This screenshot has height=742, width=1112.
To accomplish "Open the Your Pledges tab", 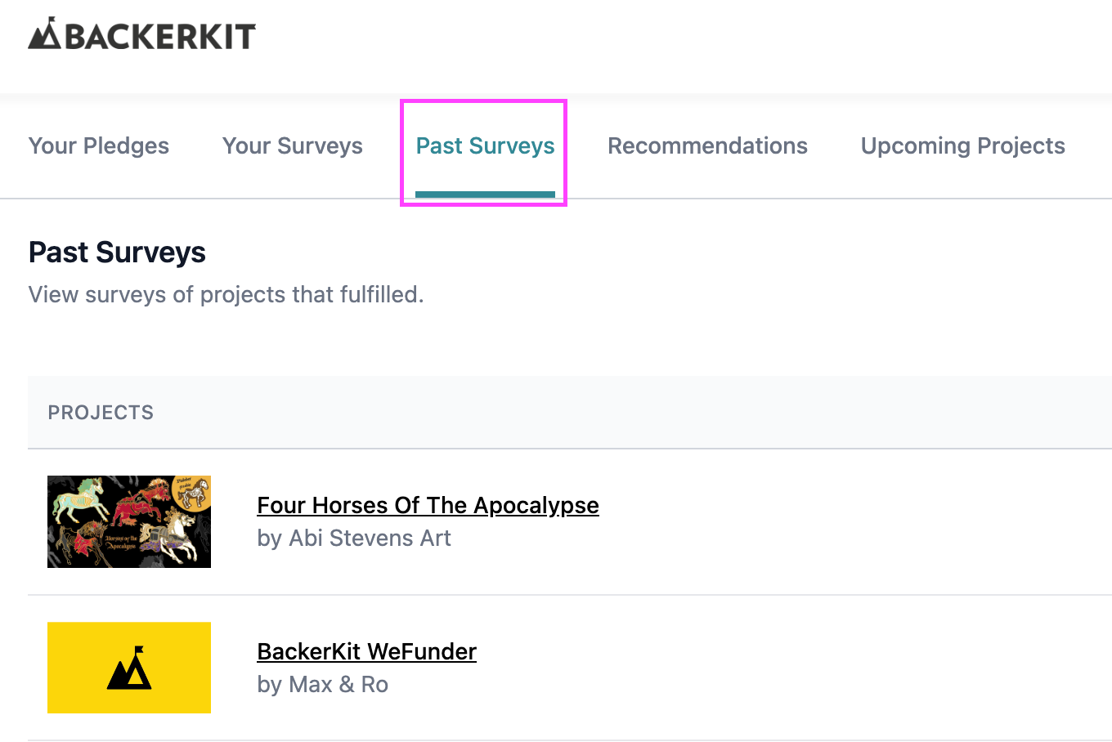I will point(99,145).
